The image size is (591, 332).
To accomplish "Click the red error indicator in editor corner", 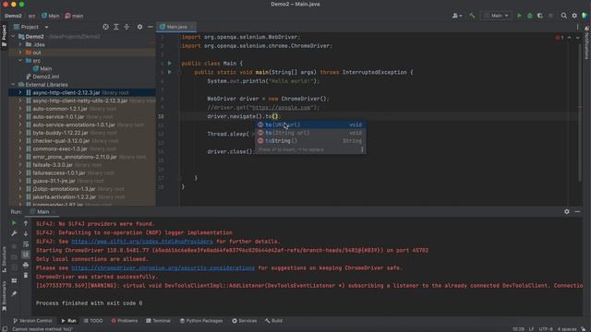I will (x=559, y=37).
